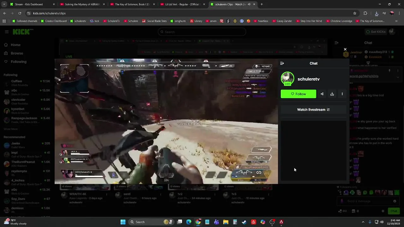The height and width of the screenshot is (227, 404).
Task: Open the Windows Start menu
Action: [123, 222]
